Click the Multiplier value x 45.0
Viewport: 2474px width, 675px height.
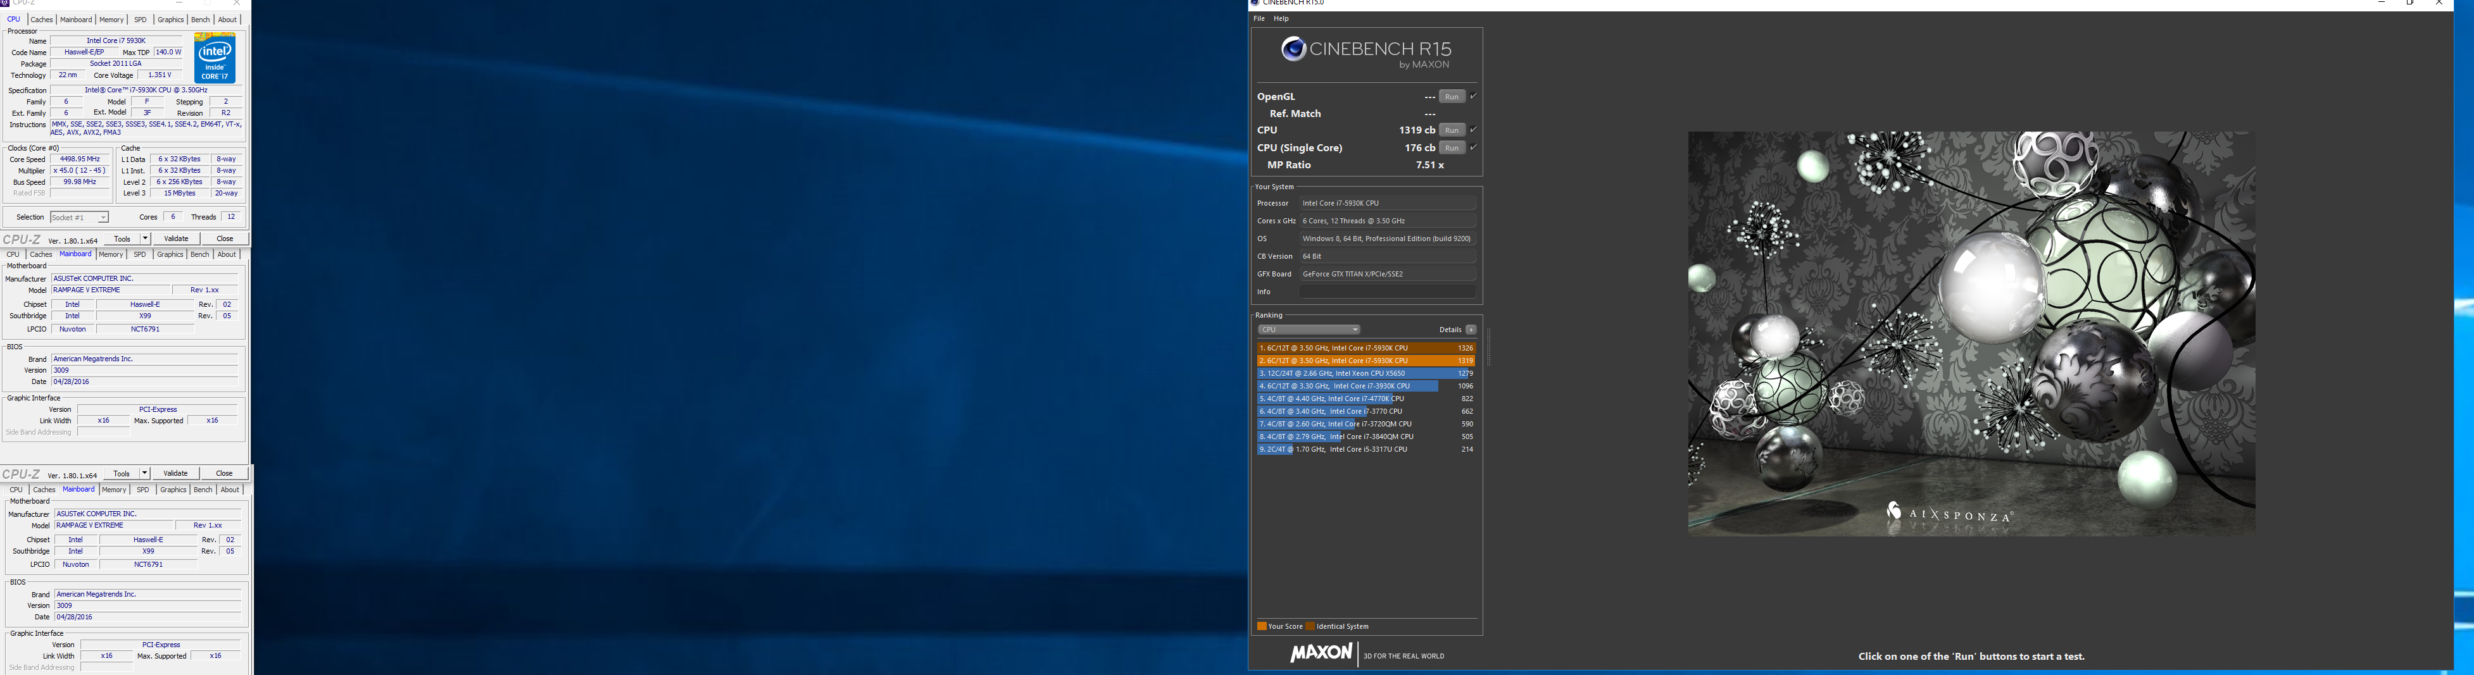80,170
